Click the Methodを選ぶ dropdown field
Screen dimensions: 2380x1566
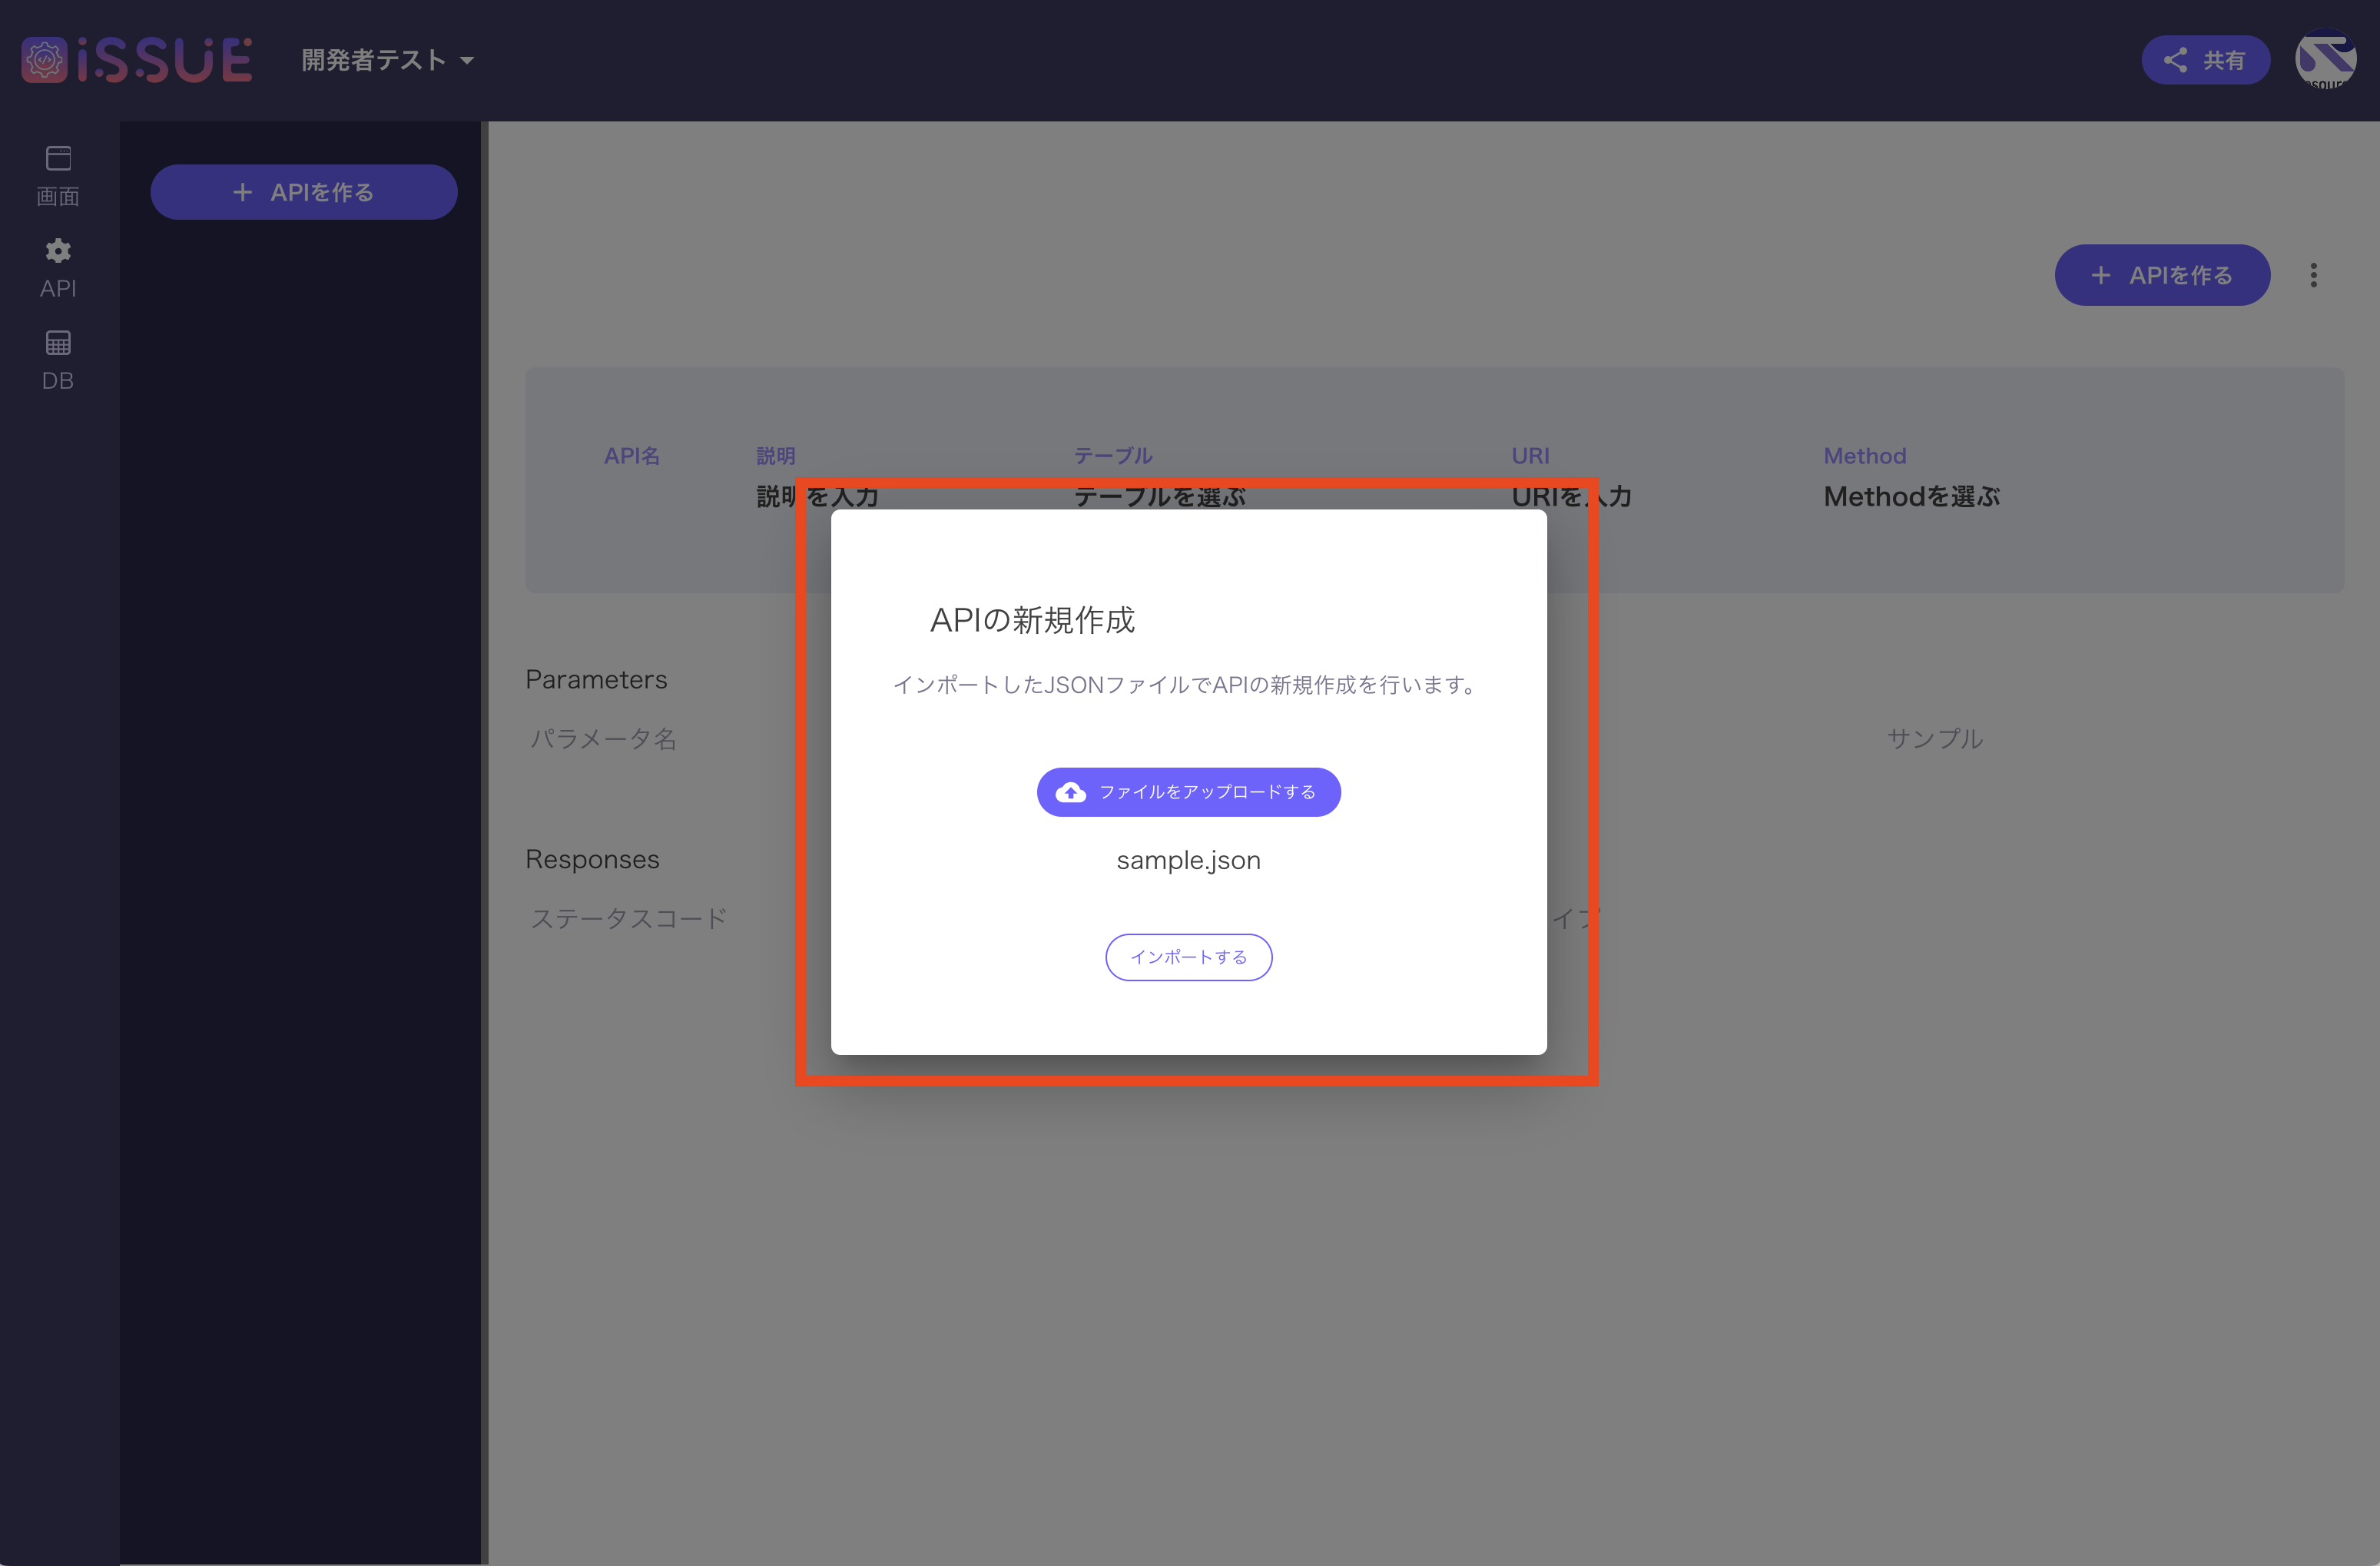tap(1911, 496)
